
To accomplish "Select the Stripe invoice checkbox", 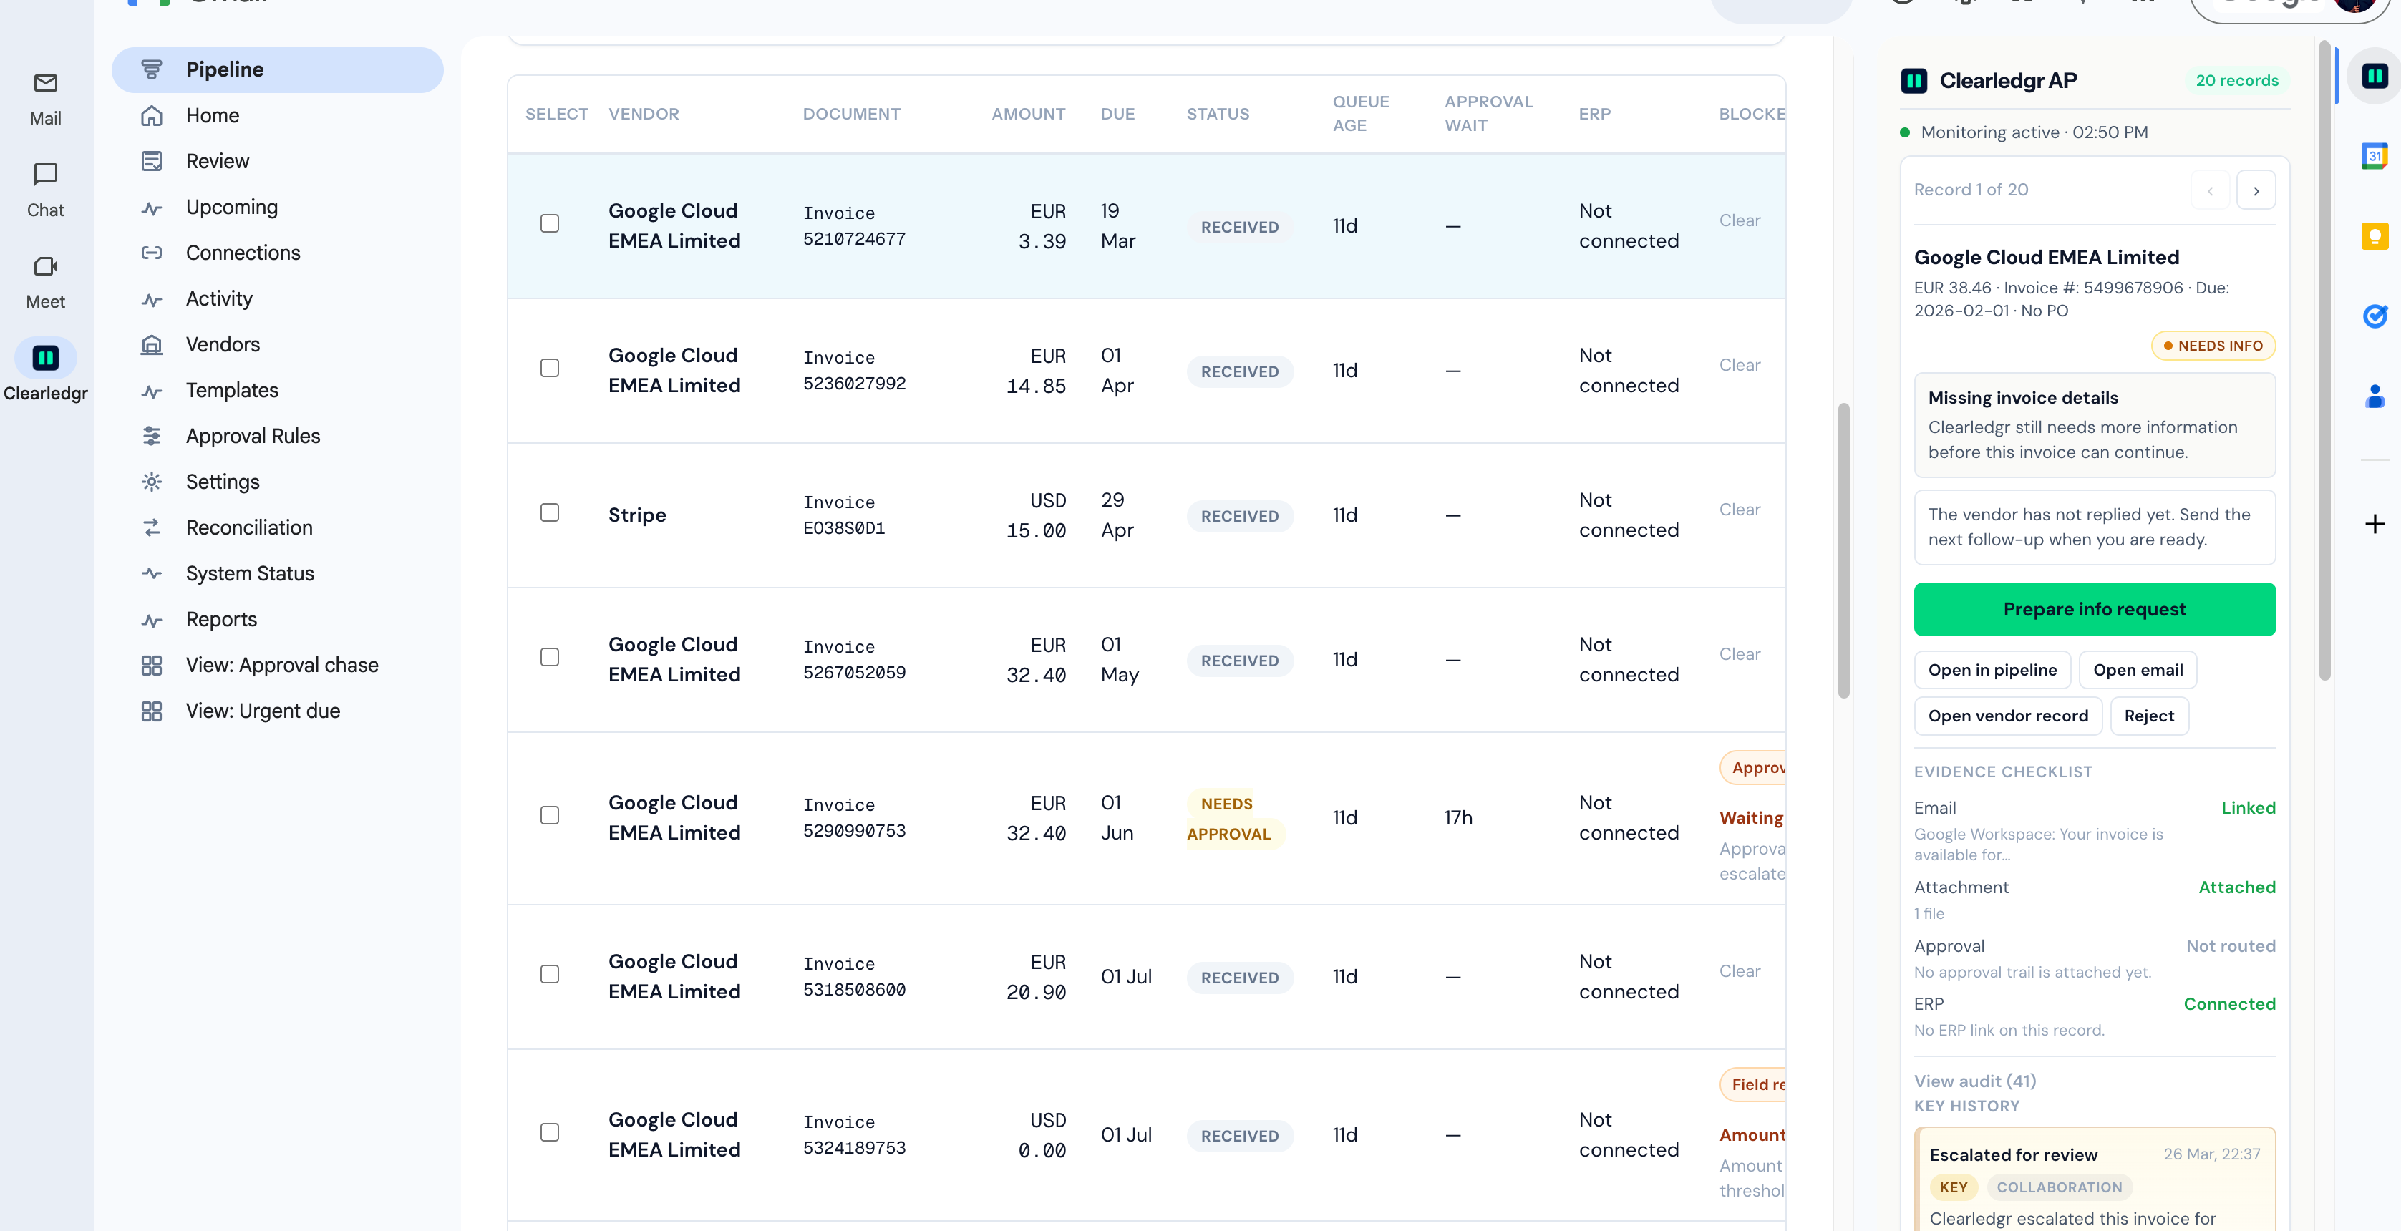I will click(x=550, y=512).
